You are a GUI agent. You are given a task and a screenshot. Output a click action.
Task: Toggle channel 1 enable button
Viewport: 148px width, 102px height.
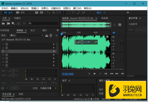click(x=122, y=44)
